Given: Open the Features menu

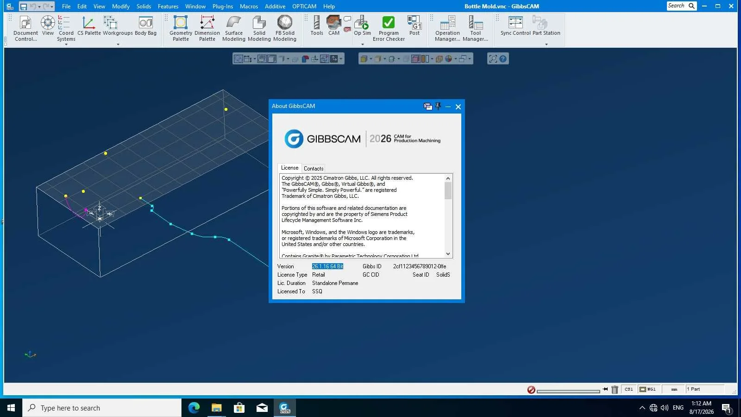Looking at the screenshot, I should tap(168, 6).
